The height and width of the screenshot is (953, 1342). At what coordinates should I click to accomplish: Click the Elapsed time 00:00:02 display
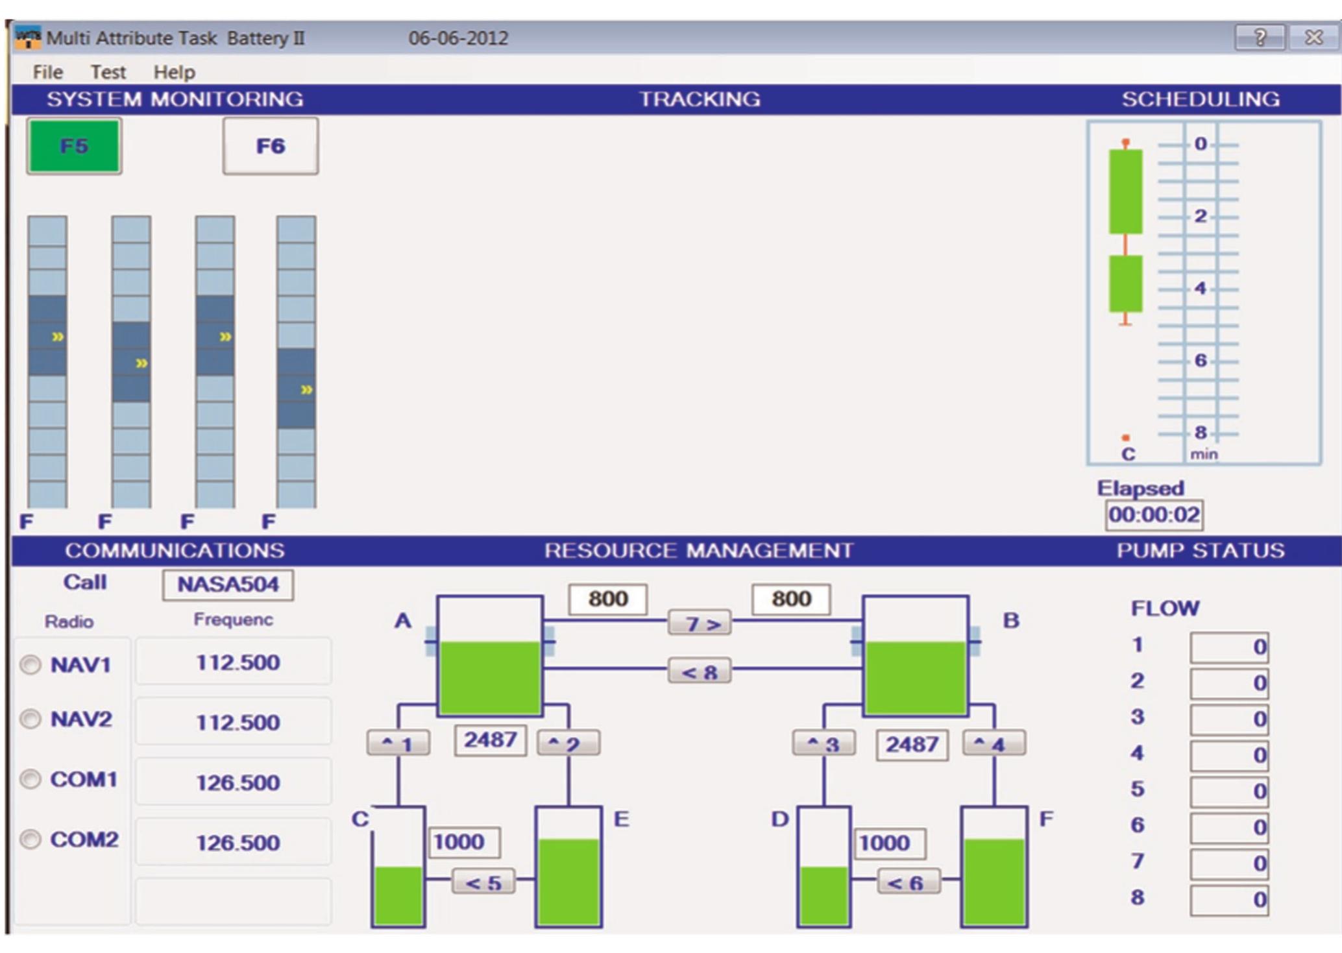1154,515
